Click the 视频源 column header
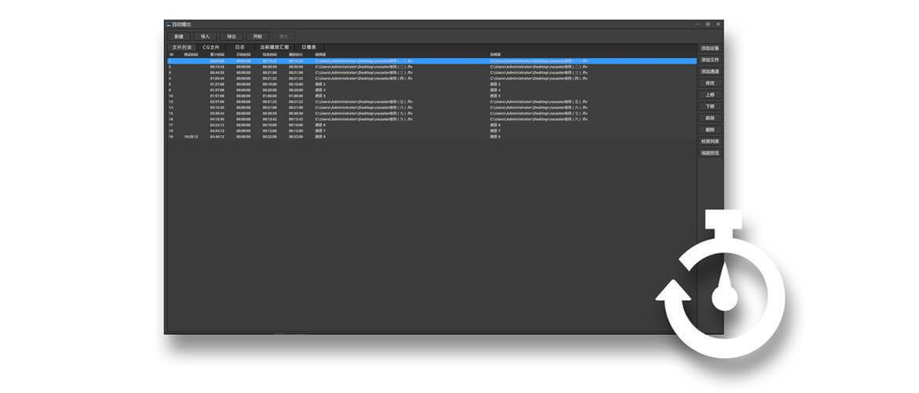Image resolution: width=919 pixels, height=393 pixels. [x=320, y=54]
